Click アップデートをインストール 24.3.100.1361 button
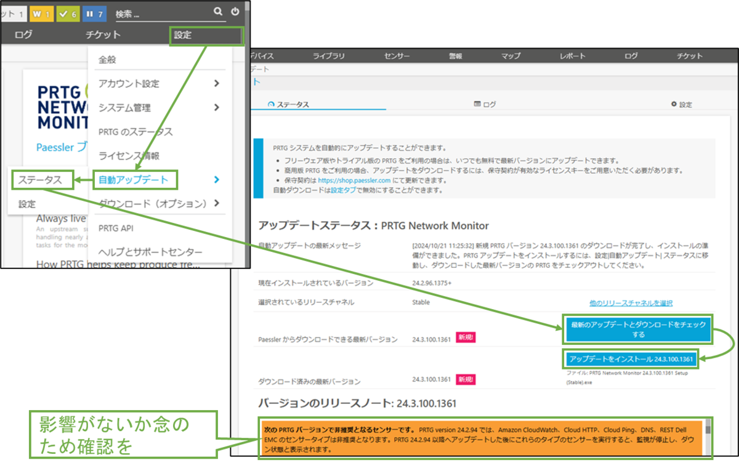The image size is (739, 468). click(x=631, y=358)
